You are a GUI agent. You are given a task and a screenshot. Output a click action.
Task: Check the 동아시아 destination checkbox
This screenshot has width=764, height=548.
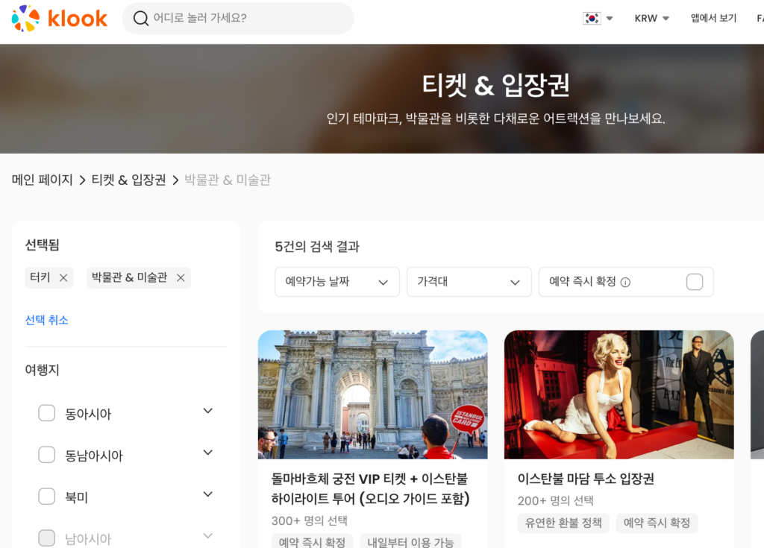pos(47,413)
